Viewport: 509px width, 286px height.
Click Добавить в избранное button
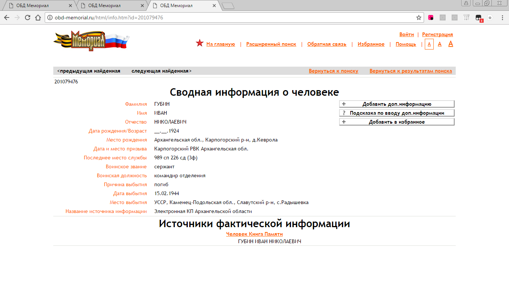(x=397, y=122)
